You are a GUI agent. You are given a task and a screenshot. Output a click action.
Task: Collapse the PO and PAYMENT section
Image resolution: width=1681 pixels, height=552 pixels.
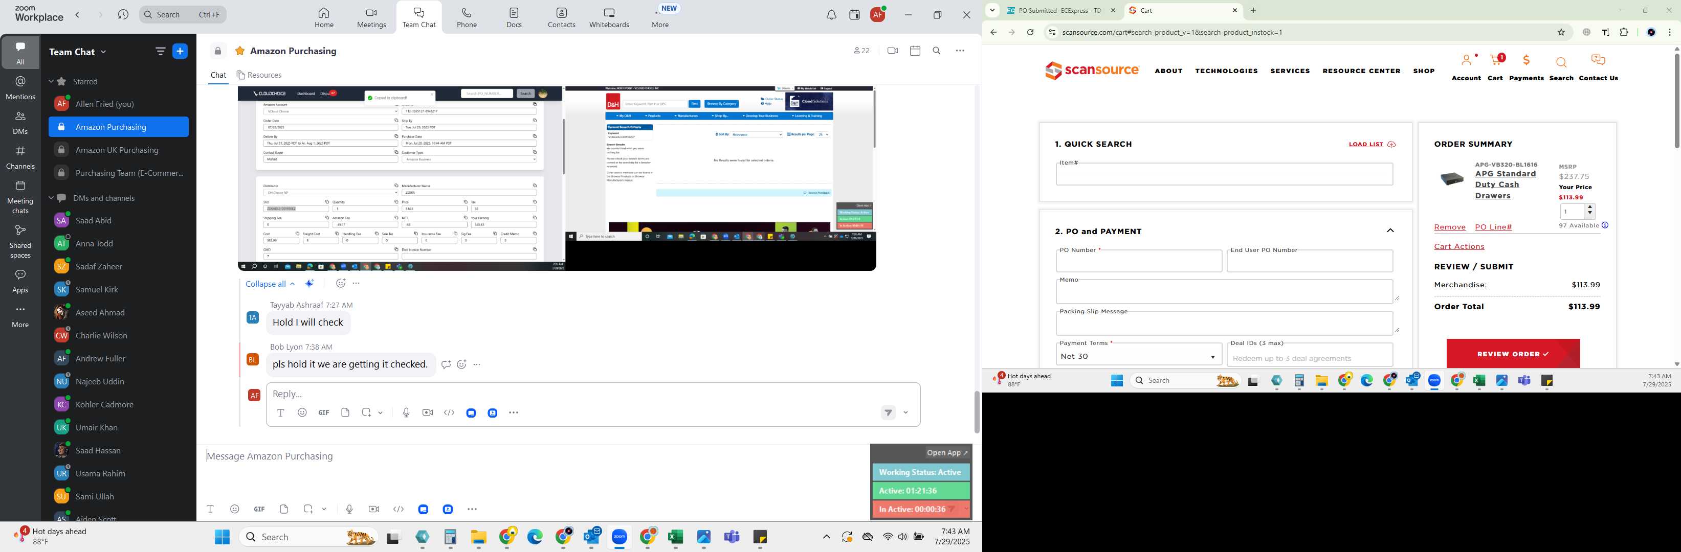pos(1390,231)
